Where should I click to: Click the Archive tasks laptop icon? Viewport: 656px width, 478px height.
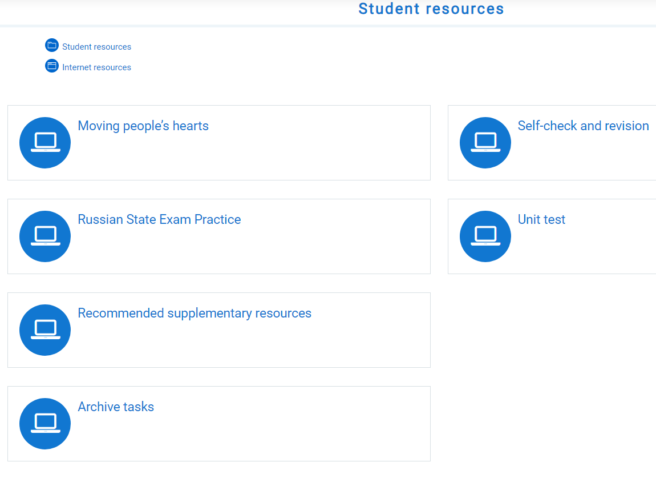pos(44,423)
